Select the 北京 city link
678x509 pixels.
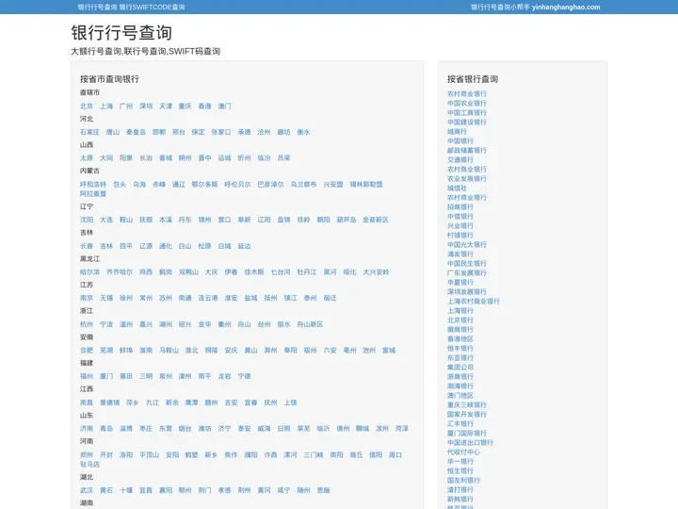(87, 106)
